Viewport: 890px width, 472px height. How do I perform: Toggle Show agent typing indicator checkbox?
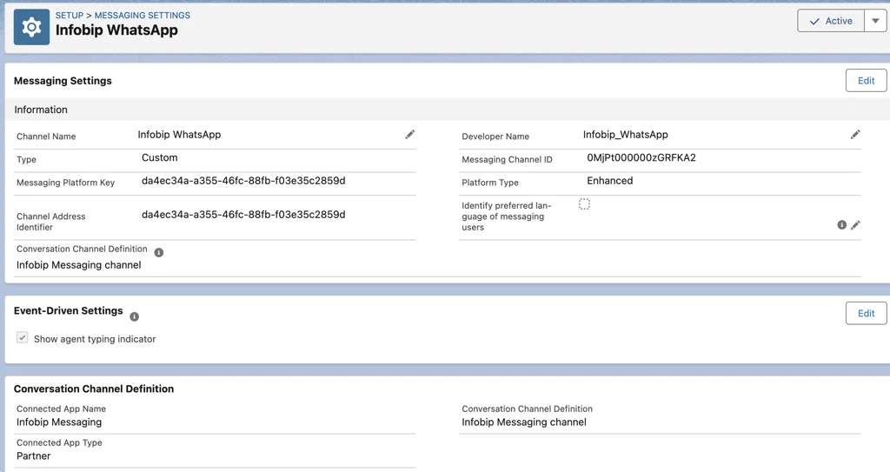(x=22, y=337)
